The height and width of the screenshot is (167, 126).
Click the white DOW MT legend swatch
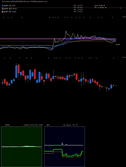tap(3, 9)
